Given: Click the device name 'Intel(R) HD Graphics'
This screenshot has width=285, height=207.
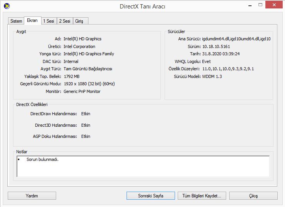Looking at the screenshot, I should click(82, 39).
